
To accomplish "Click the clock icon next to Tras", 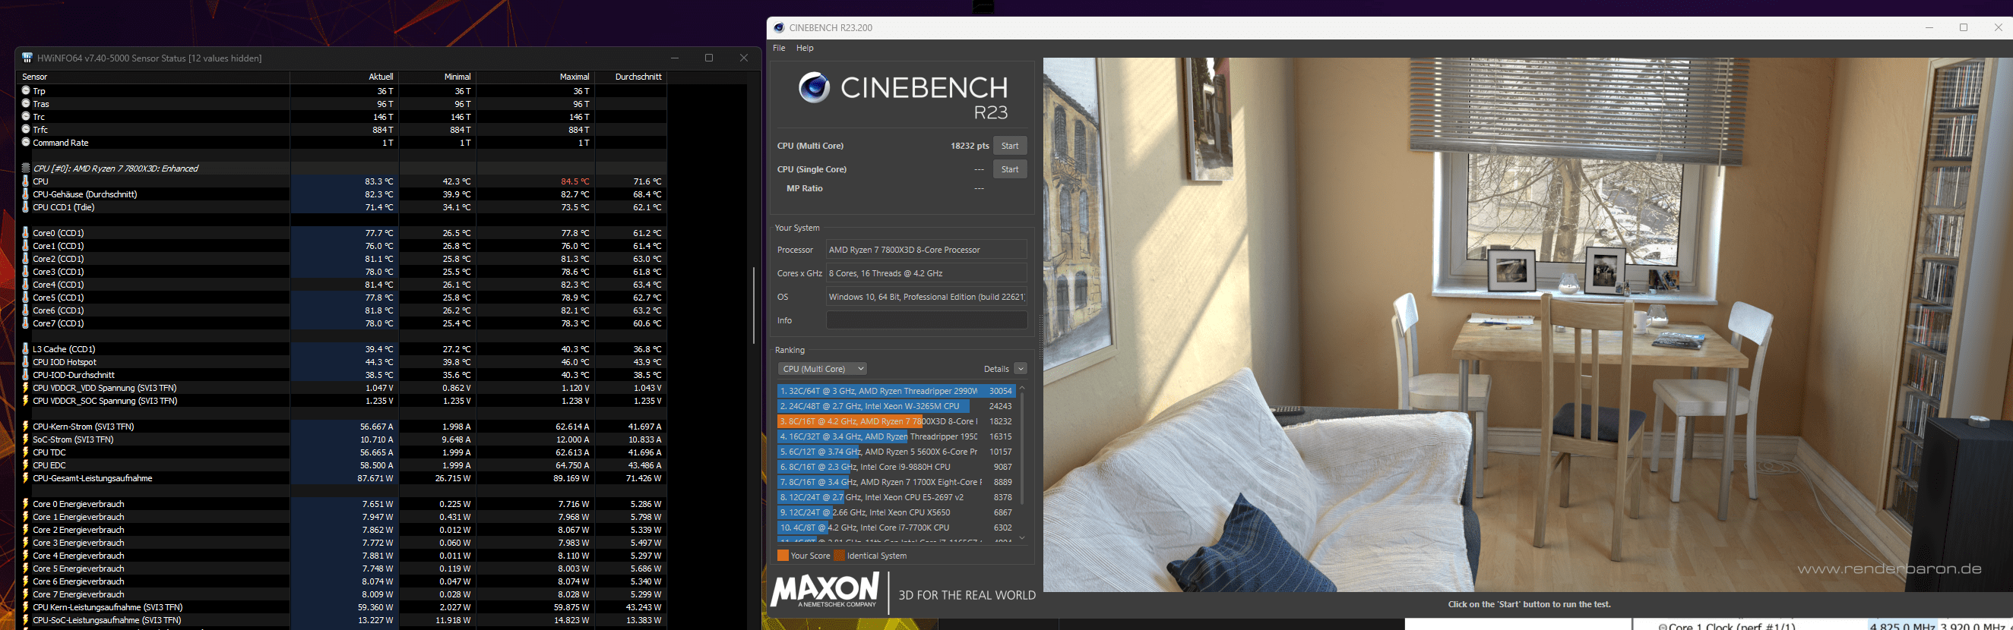I will click(26, 104).
